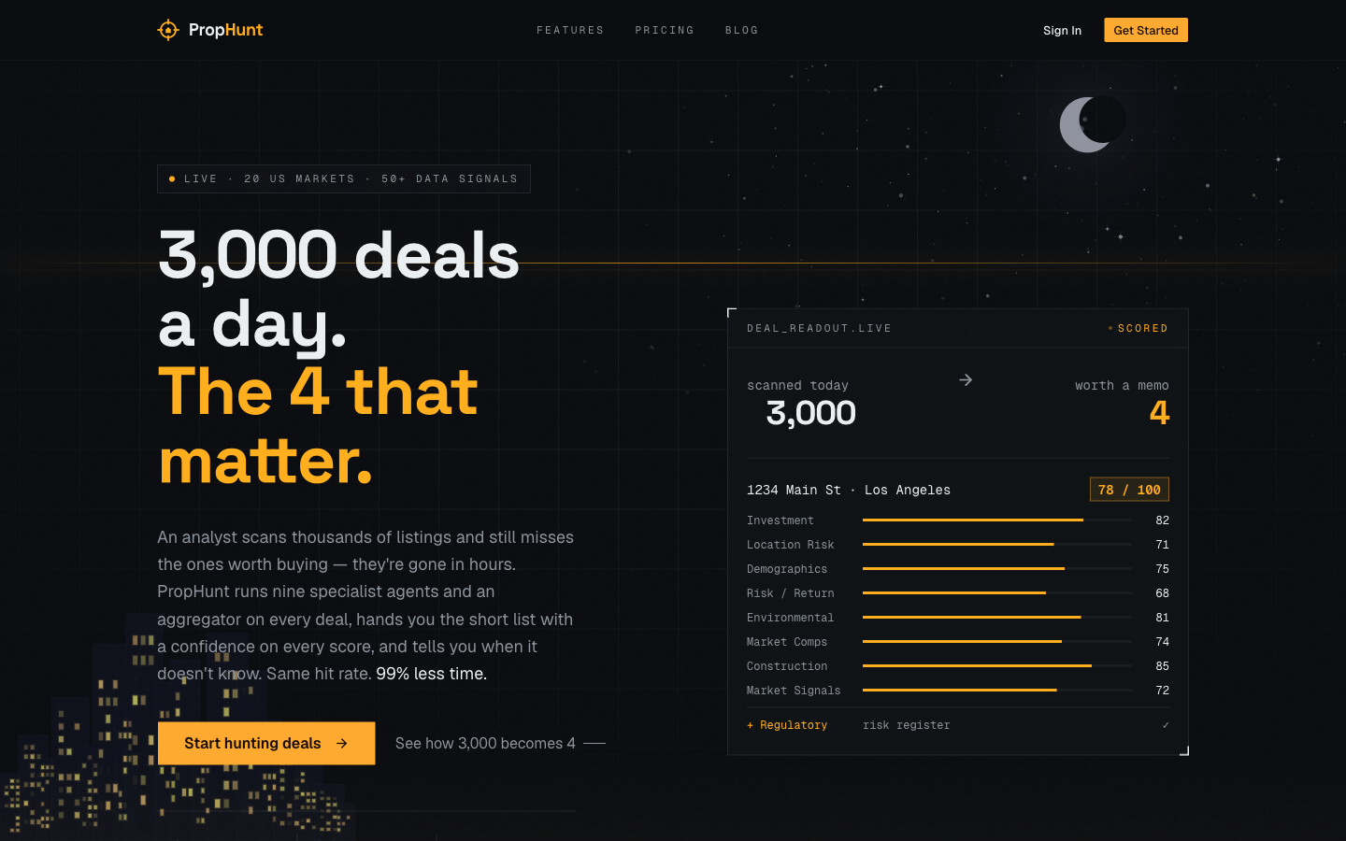Click the orange LIVE status dot

coord(172,178)
